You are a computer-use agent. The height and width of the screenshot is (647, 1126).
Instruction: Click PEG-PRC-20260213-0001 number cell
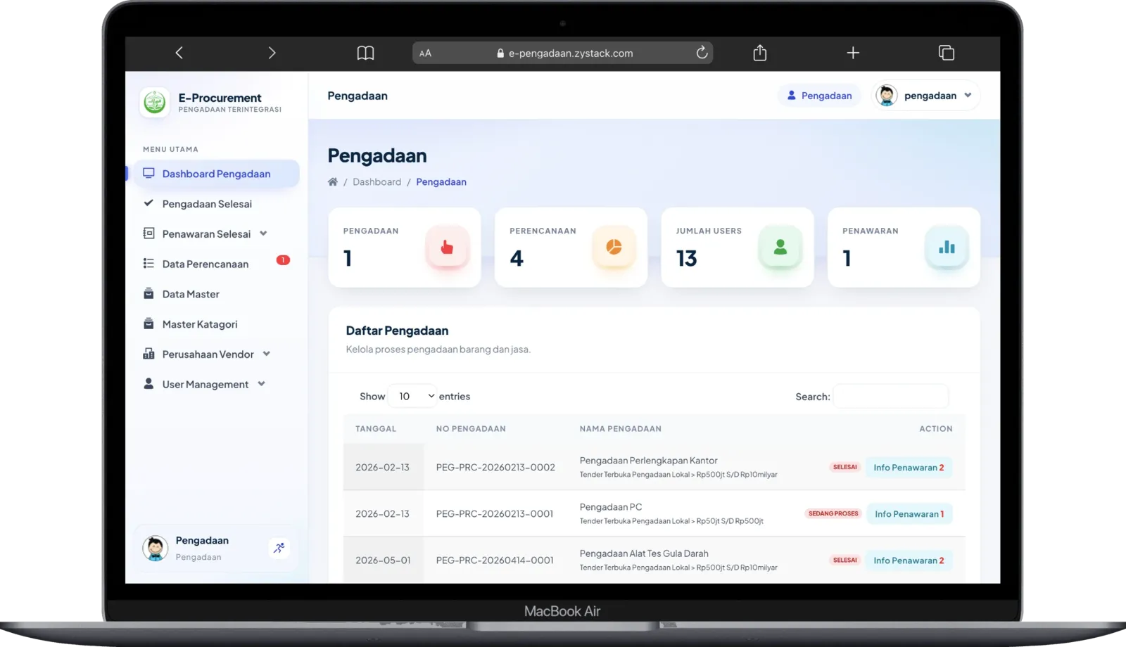click(495, 513)
